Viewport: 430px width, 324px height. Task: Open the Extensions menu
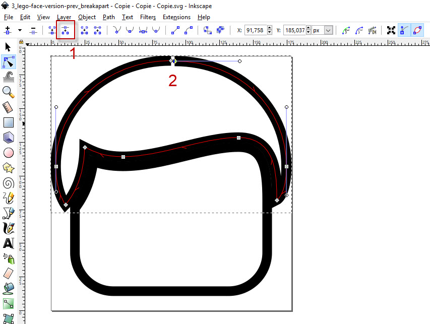[176, 17]
